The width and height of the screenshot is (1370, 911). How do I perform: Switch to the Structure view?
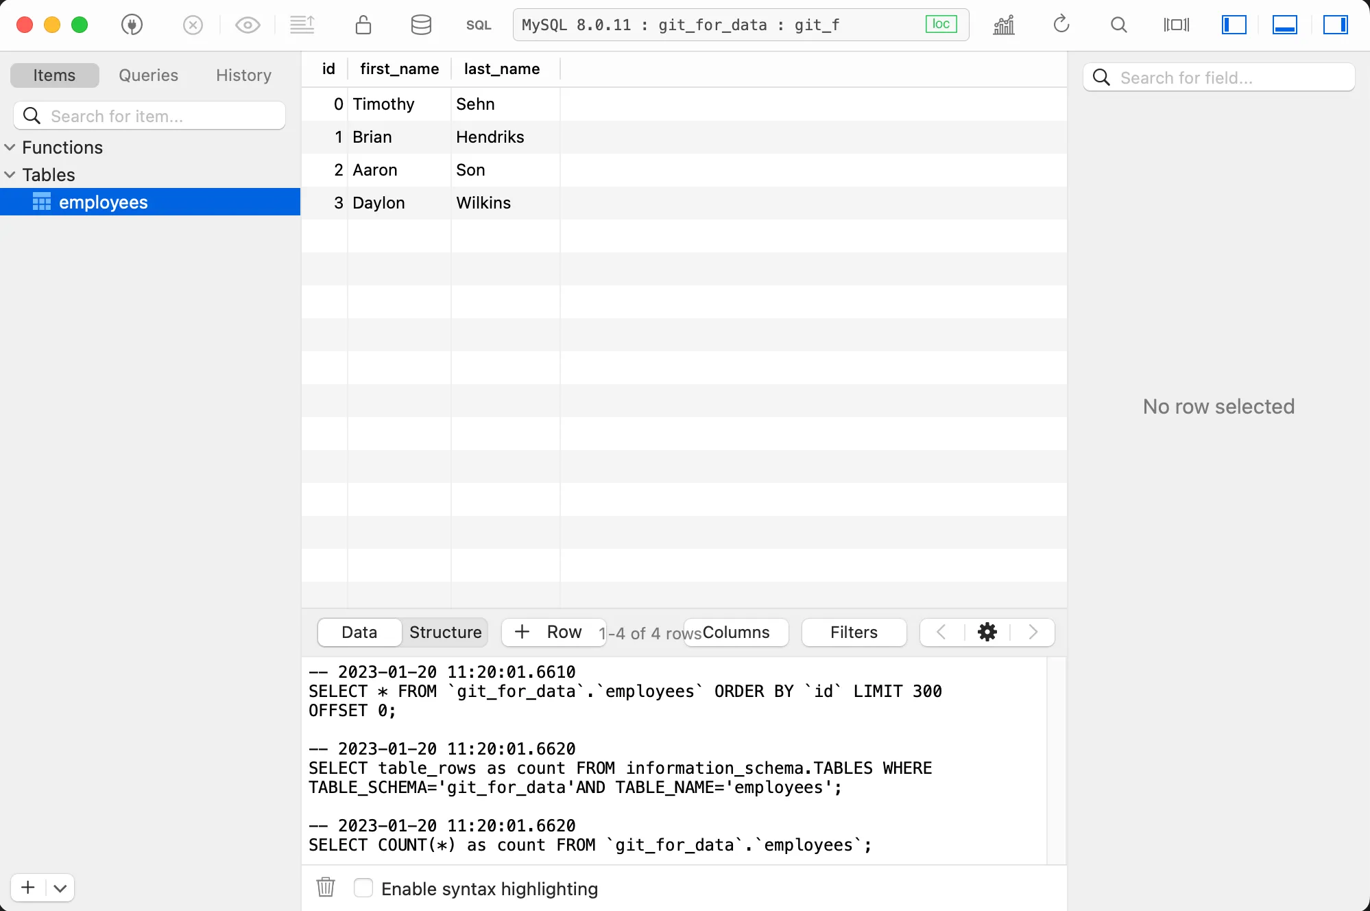point(444,632)
